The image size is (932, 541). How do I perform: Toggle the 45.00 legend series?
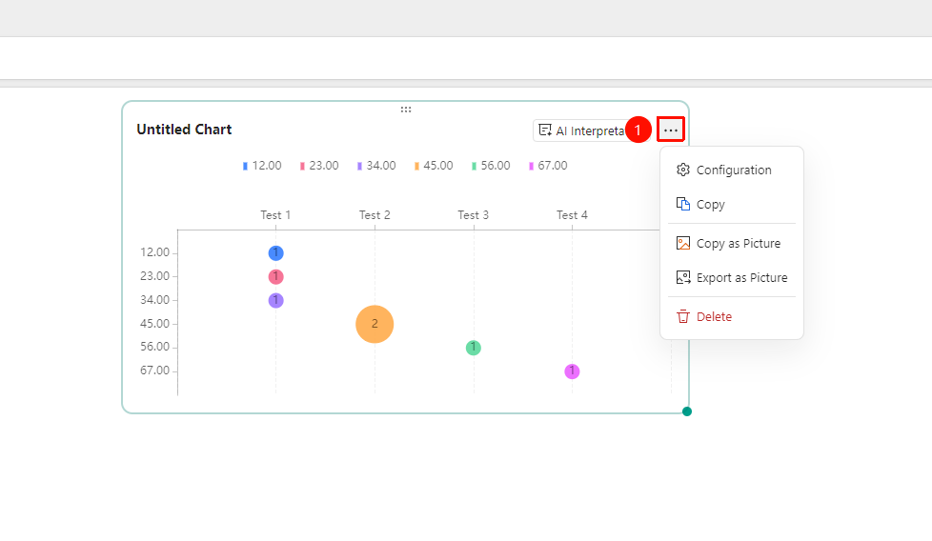tap(434, 166)
